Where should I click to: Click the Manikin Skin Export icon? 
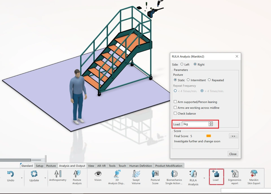coord(253,174)
